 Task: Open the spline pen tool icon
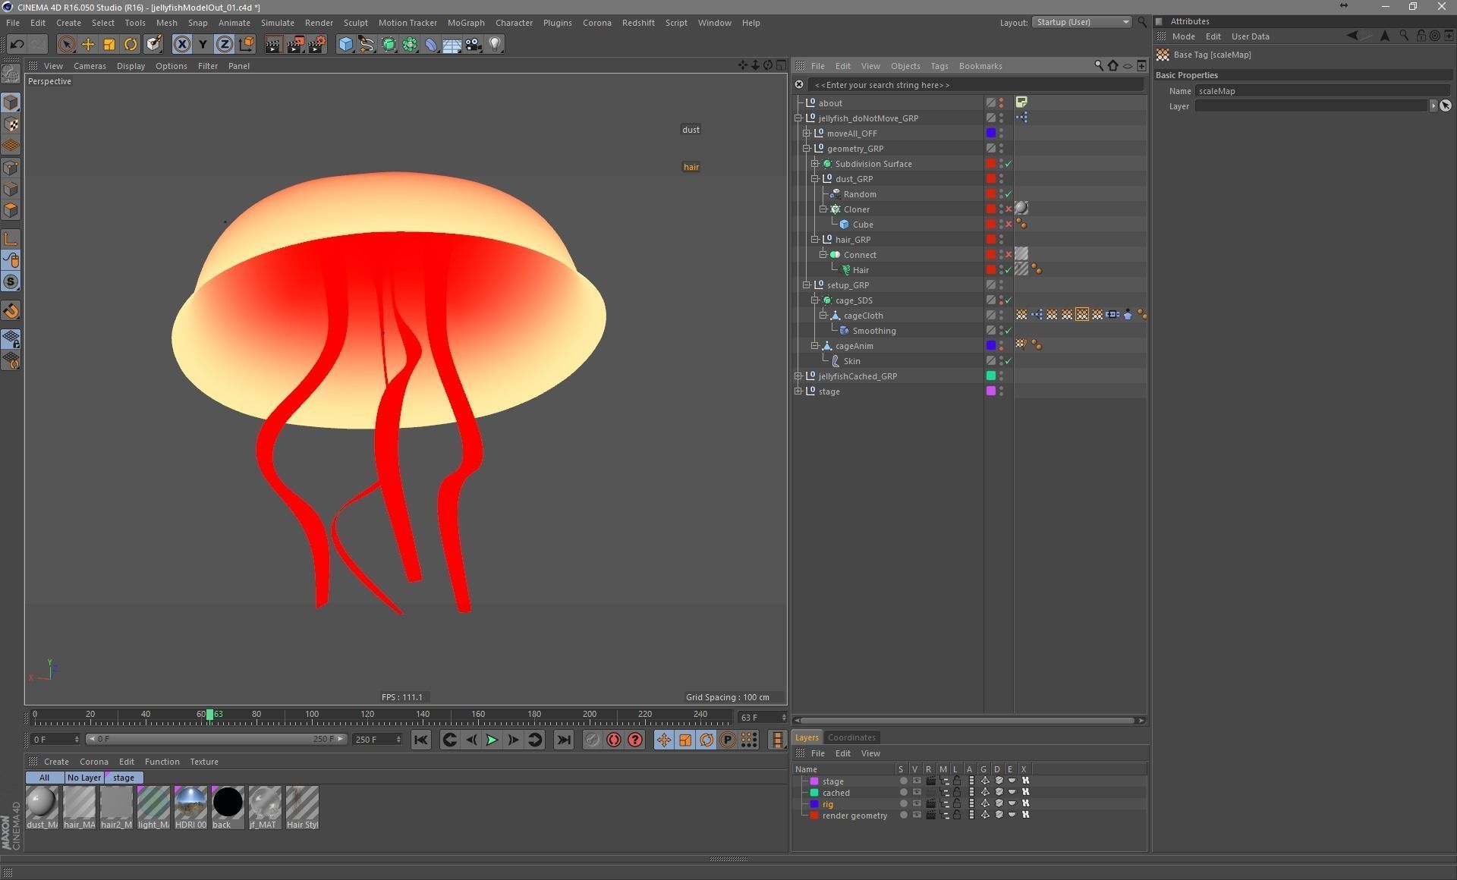click(367, 44)
